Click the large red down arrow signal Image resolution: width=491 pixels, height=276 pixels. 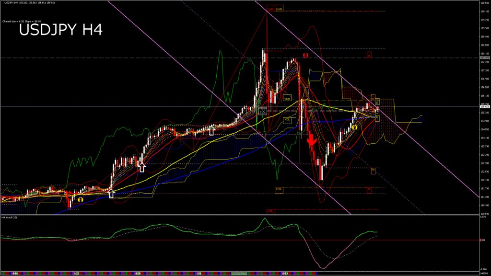coord(311,139)
